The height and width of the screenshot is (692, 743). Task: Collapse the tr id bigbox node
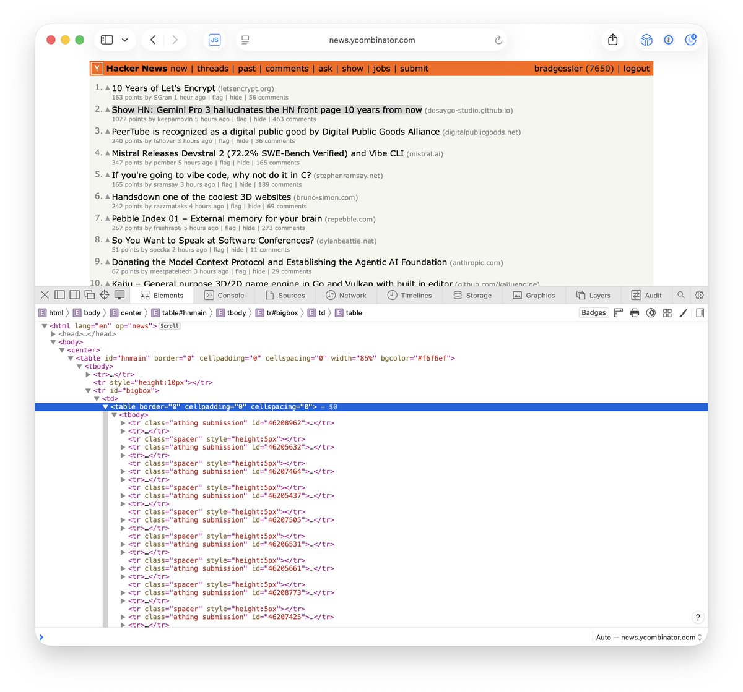(88, 391)
